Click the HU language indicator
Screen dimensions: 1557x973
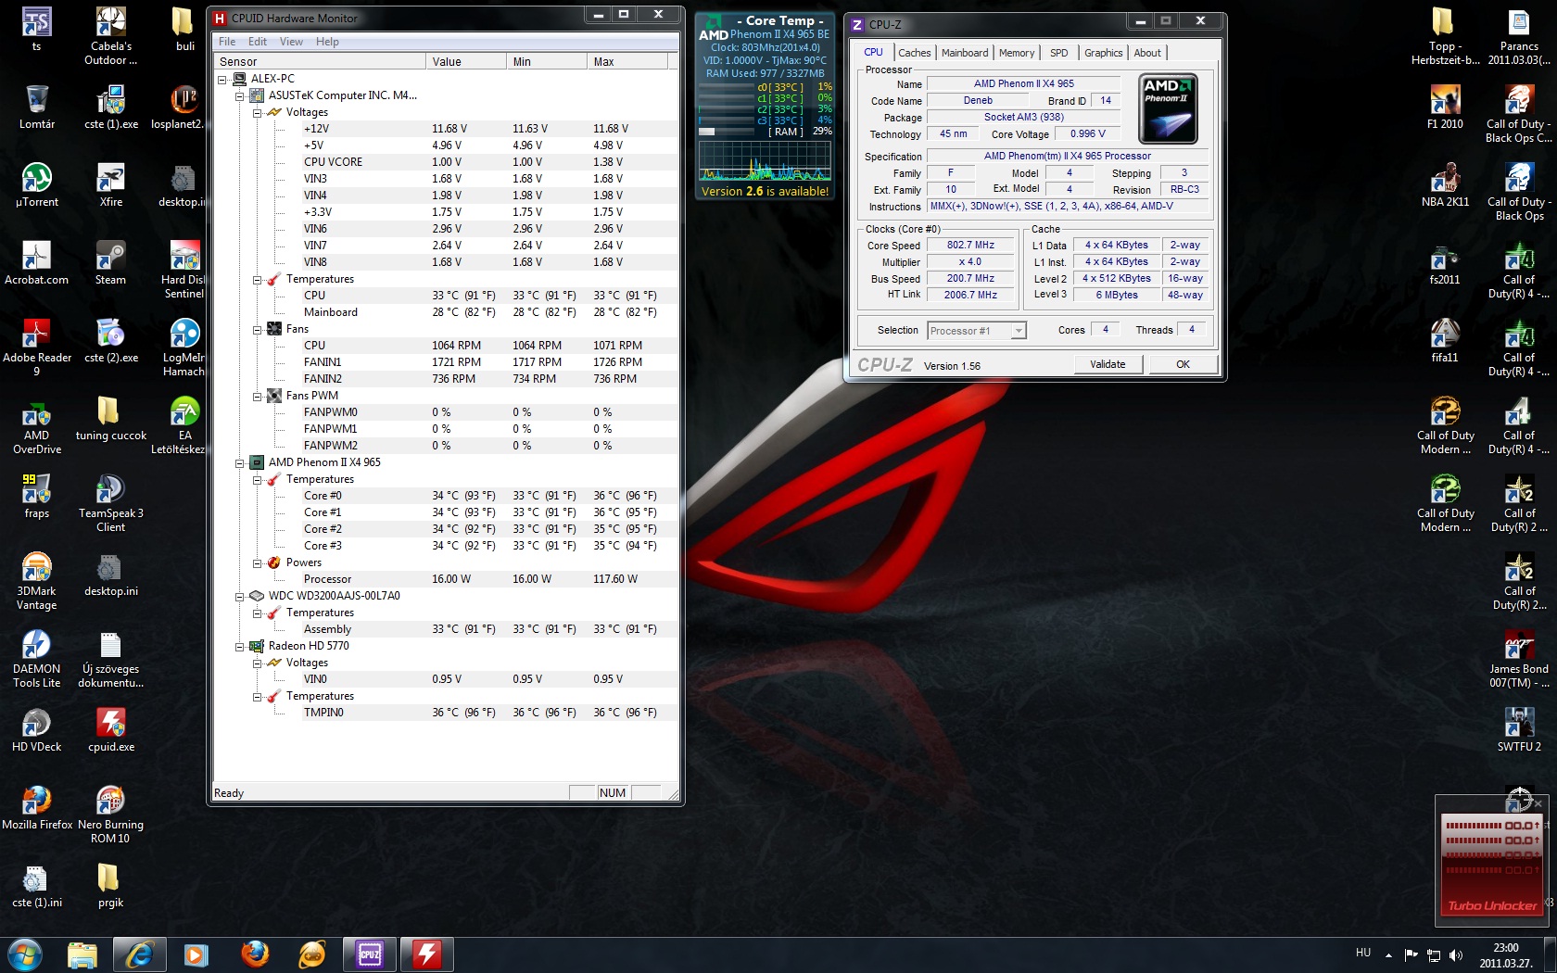1362,953
